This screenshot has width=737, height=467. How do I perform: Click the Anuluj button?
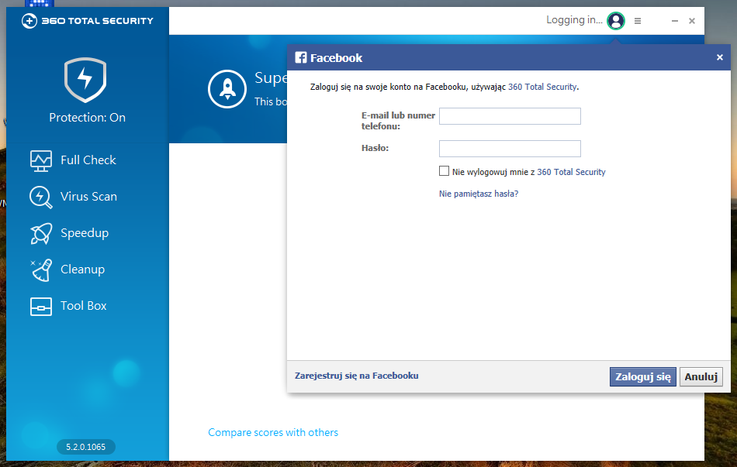(701, 377)
